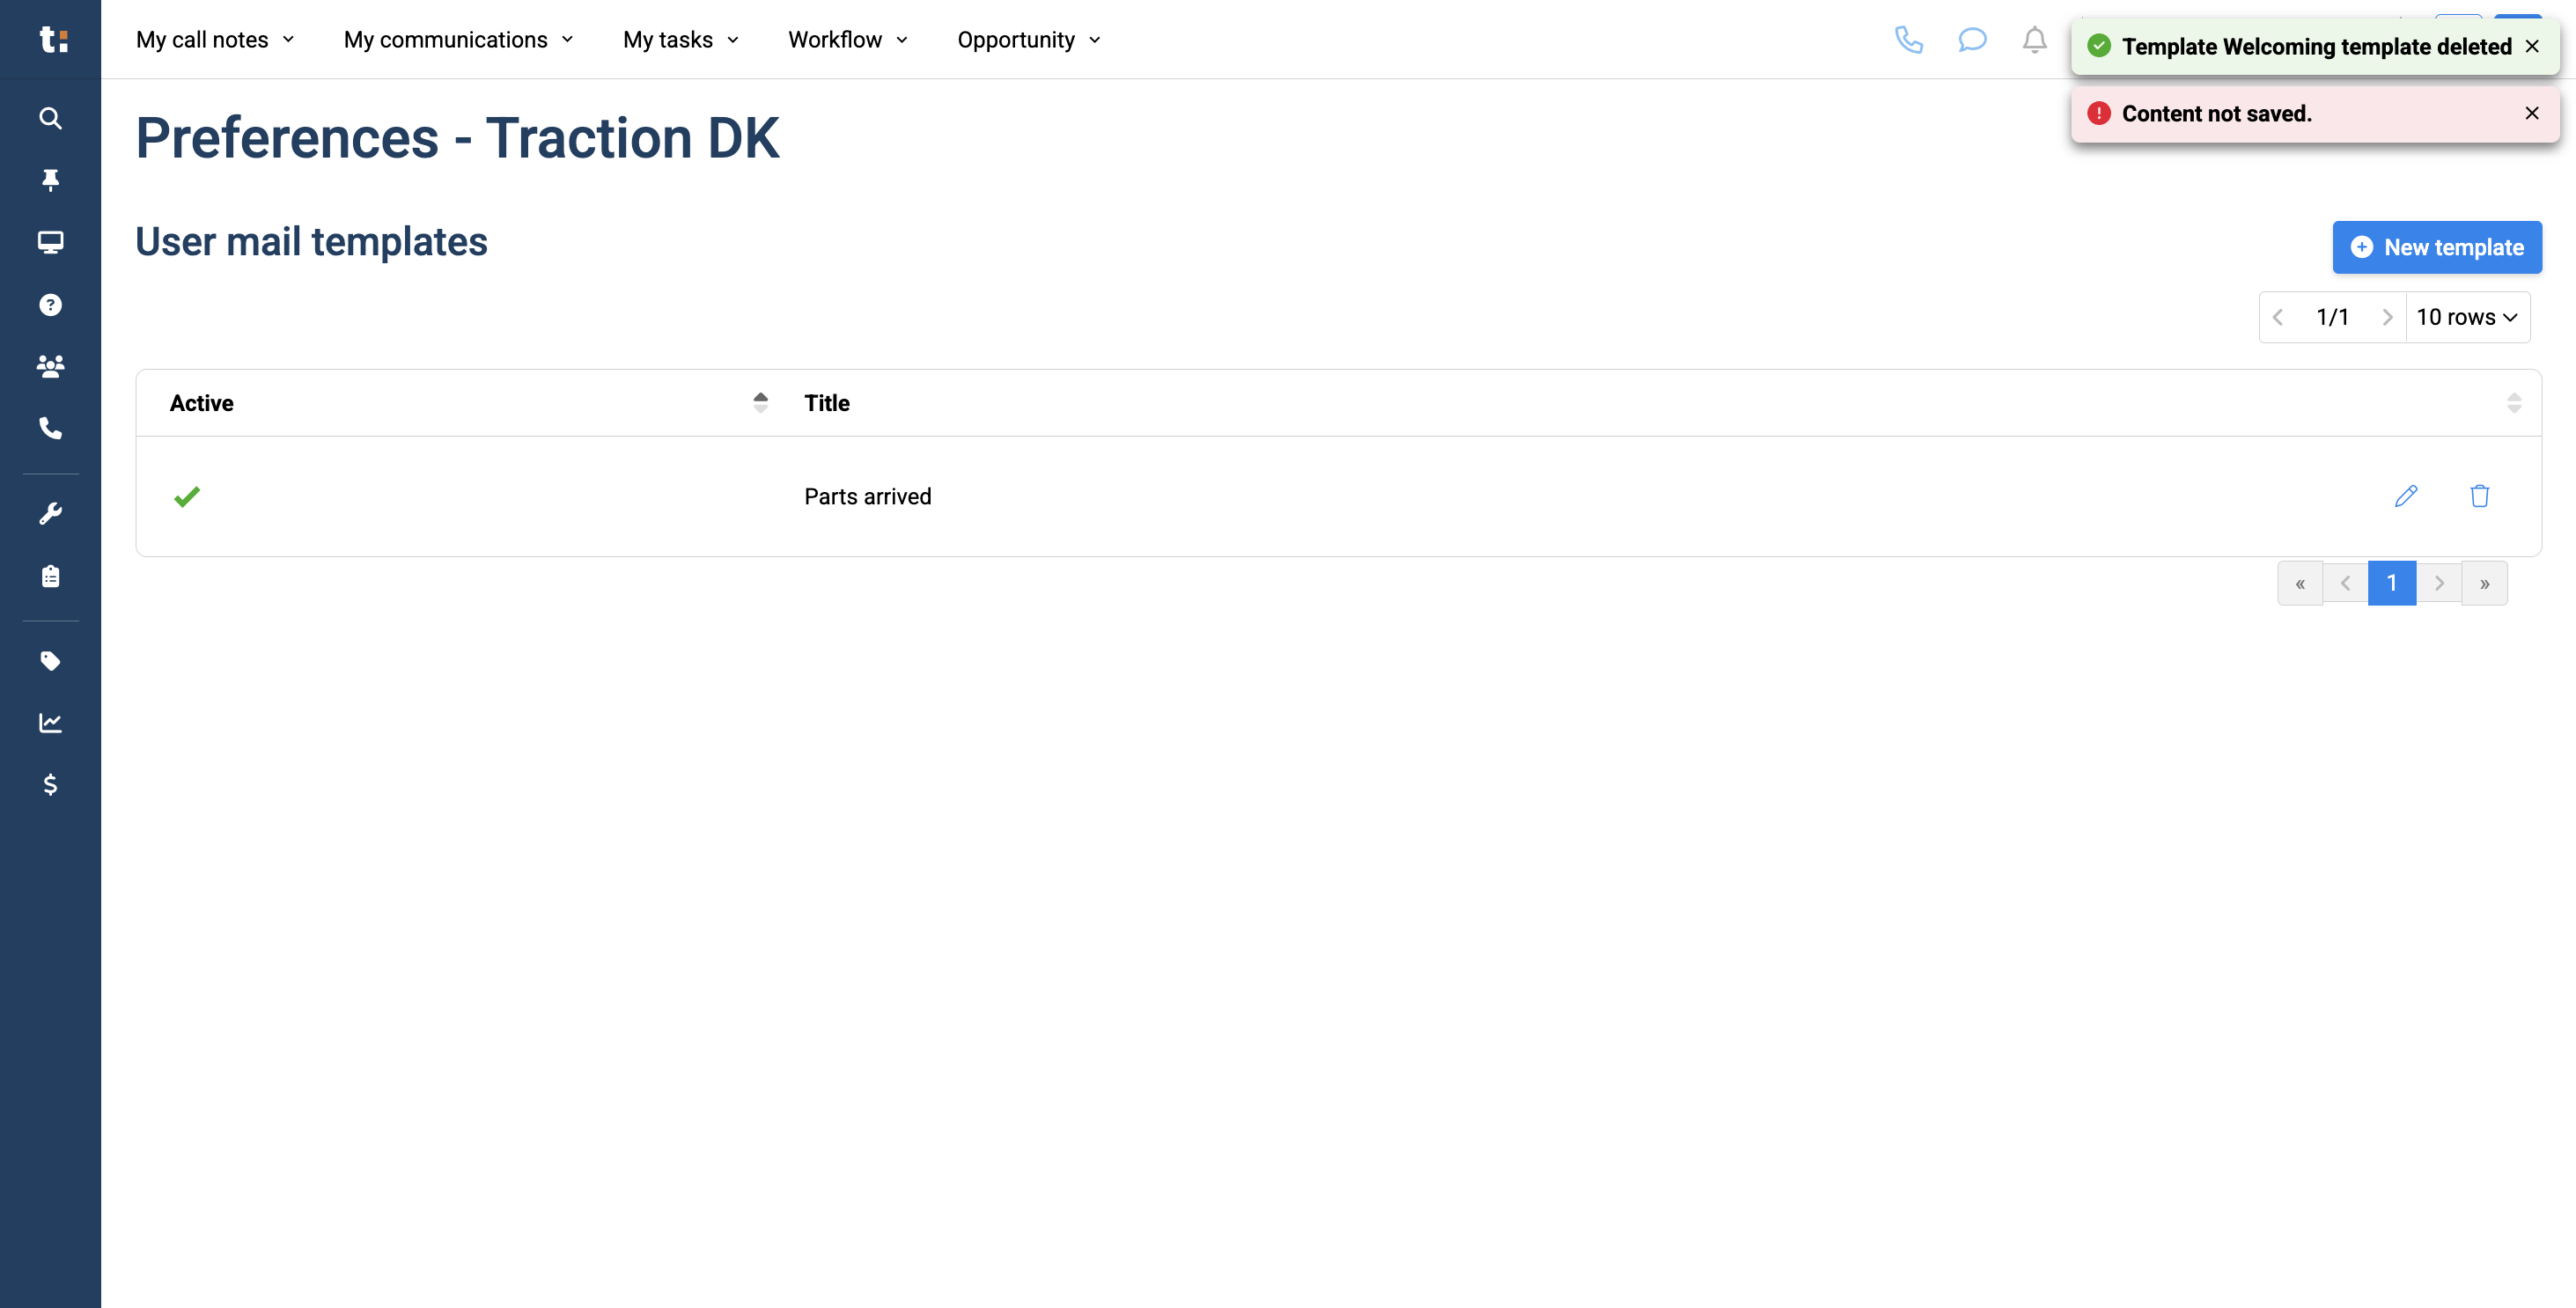Click the notifications bell icon
Image resolution: width=2576 pixels, height=1308 pixels.
[2034, 40]
